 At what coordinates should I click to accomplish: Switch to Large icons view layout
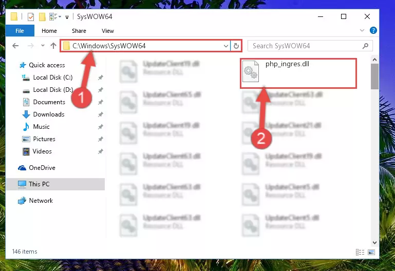tap(371, 252)
